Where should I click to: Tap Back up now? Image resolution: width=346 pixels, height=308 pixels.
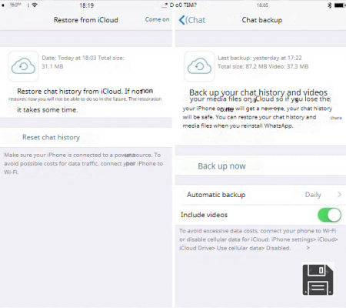click(221, 166)
